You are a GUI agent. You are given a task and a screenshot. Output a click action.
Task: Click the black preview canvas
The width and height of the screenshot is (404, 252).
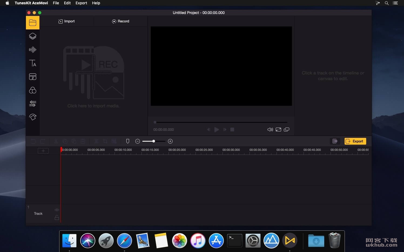221,66
